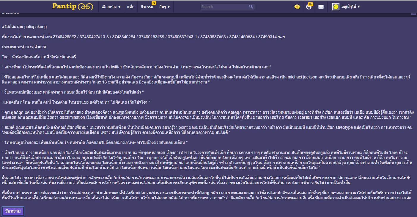The width and height of the screenshot is (417, 217).
Task: Click the quote starting with แฟนคลับ ก็โทษ
Action: tap(76, 102)
